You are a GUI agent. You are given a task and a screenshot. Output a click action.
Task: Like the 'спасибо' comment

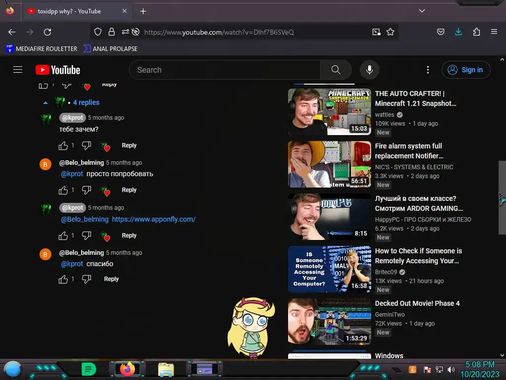pyautogui.click(x=63, y=279)
